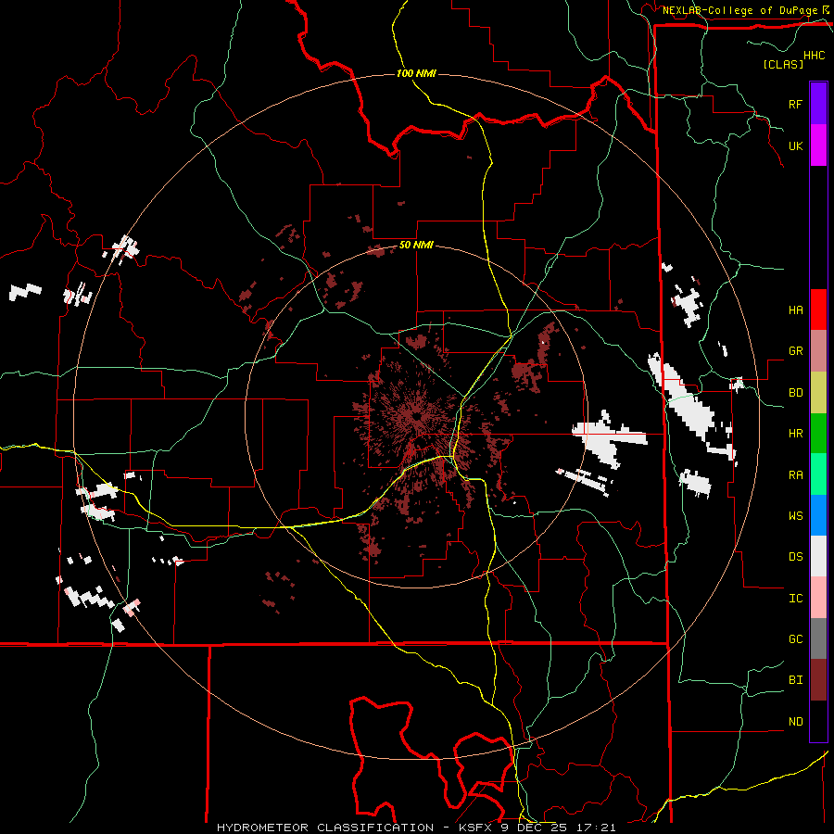Click the DS legend label

(x=795, y=557)
